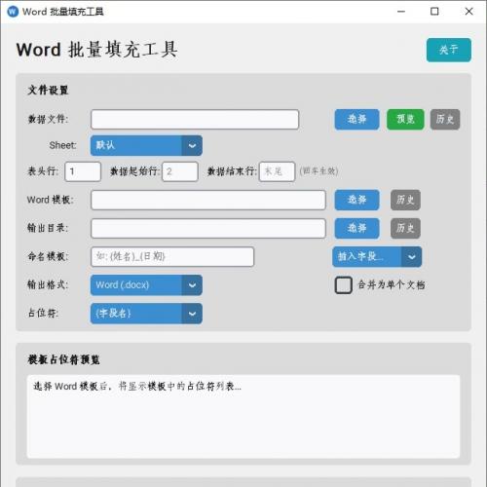Open the 占位符 {字段名} dropdown
The height and width of the screenshot is (487, 487).
[x=146, y=314]
